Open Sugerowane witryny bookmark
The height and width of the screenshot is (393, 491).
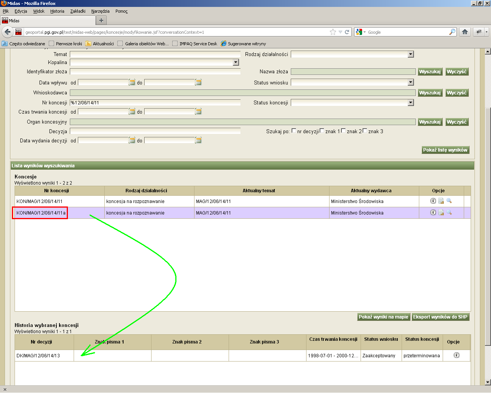[x=243, y=43]
